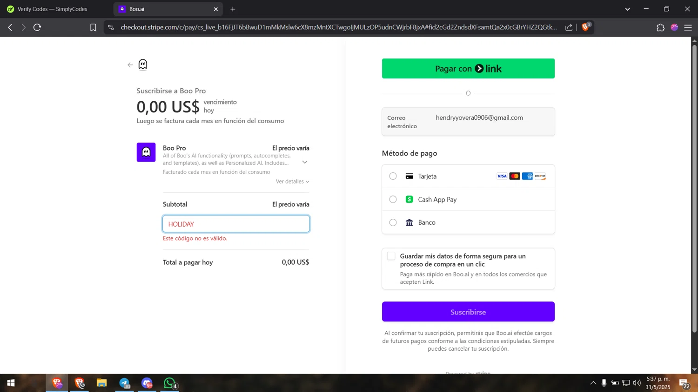The image size is (698, 392).
Task: Click the American Express logo
Action: click(x=527, y=176)
